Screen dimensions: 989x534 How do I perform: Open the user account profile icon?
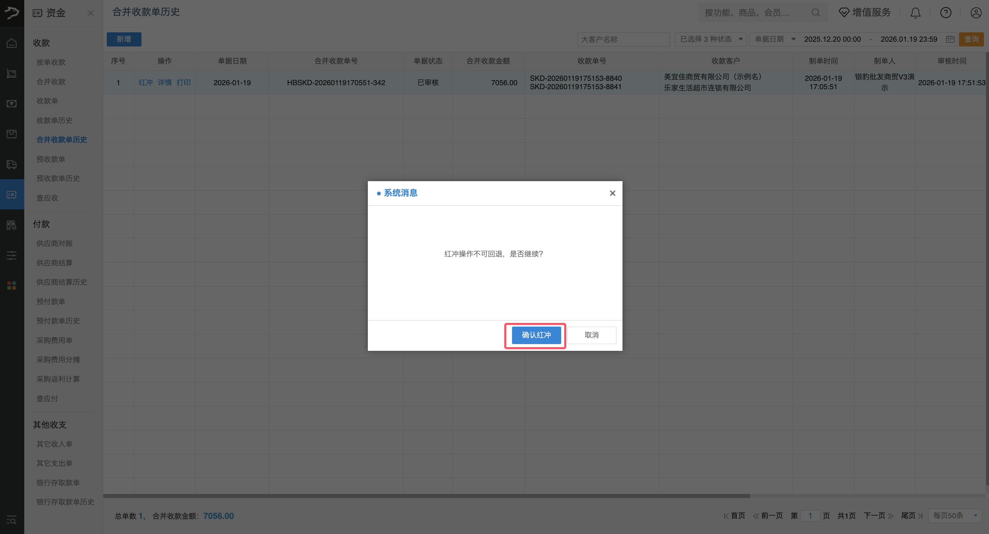pyautogui.click(x=976, y=13)
